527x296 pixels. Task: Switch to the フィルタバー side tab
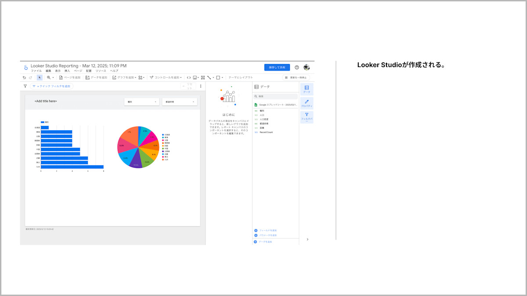(307, 117)
